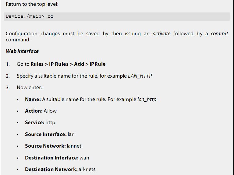
Task: Click 'Add' in the navigation path
Action: [79, 64]
